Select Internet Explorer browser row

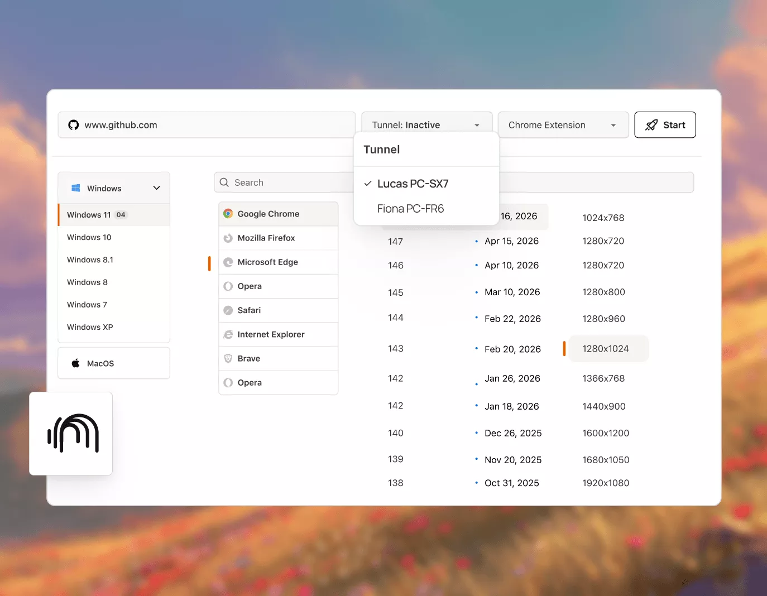pyautogui.click(x=279, y=334)
